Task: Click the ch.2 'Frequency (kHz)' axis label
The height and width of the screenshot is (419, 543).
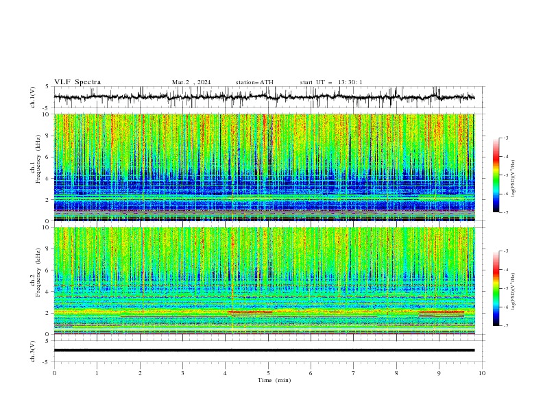Action: click(x=38, y=272)
